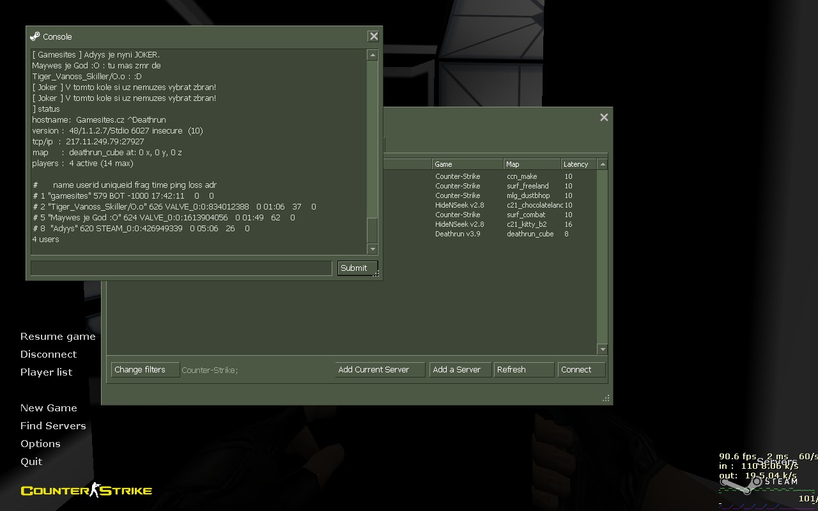Open Change filters in server browser
Screen dimensions: 818x511
click(145, 370)
